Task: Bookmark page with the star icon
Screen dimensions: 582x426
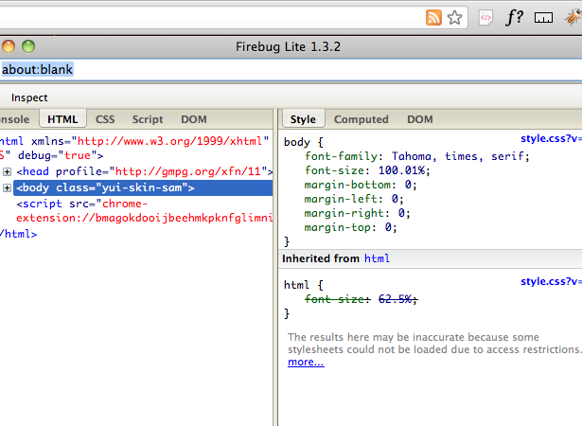Action: pyautogui.click(x=454, y=17)
